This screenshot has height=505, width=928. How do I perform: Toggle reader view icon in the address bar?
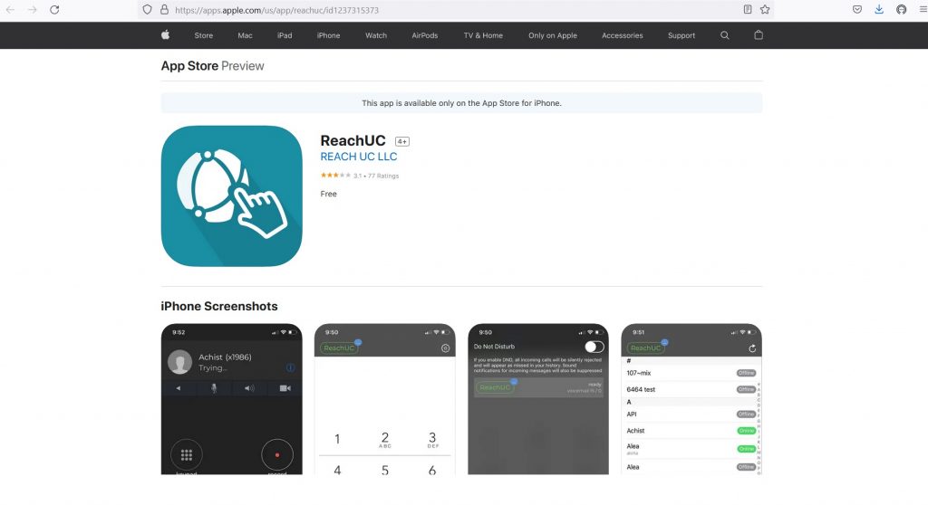click(748, 9)
